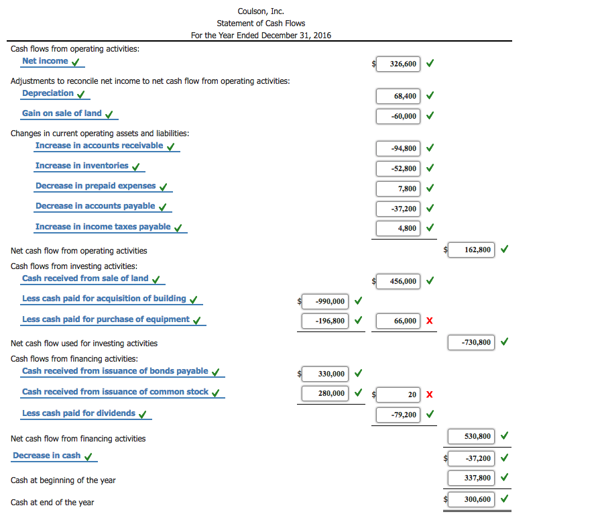Click "Net cash flow from operating activities" text
The width and height of the screenshot is (602, 518).
pyautogui.click(x=78, y=251)
